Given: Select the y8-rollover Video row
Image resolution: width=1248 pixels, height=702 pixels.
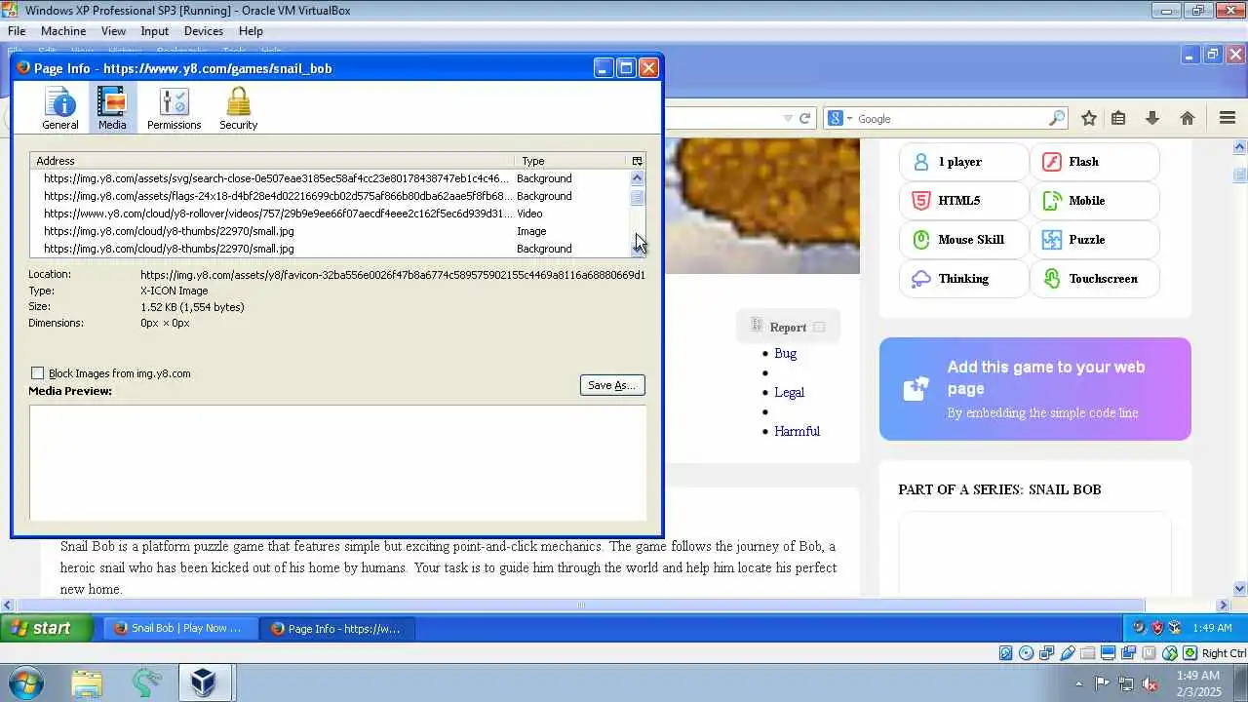Looking at the screenshot, I should click(330, 214).
